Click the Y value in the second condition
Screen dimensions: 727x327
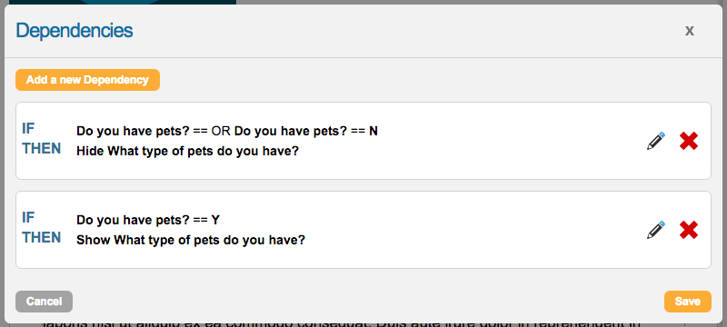[215, 221]
